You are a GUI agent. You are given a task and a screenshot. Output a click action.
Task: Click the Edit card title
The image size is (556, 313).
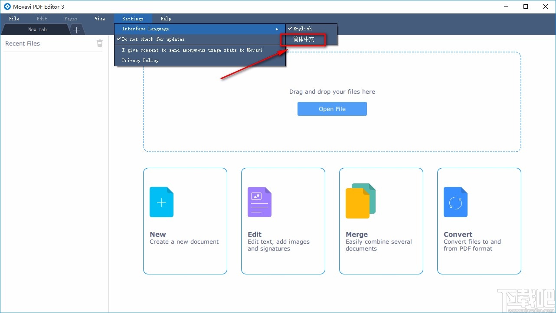pos(255,234)
